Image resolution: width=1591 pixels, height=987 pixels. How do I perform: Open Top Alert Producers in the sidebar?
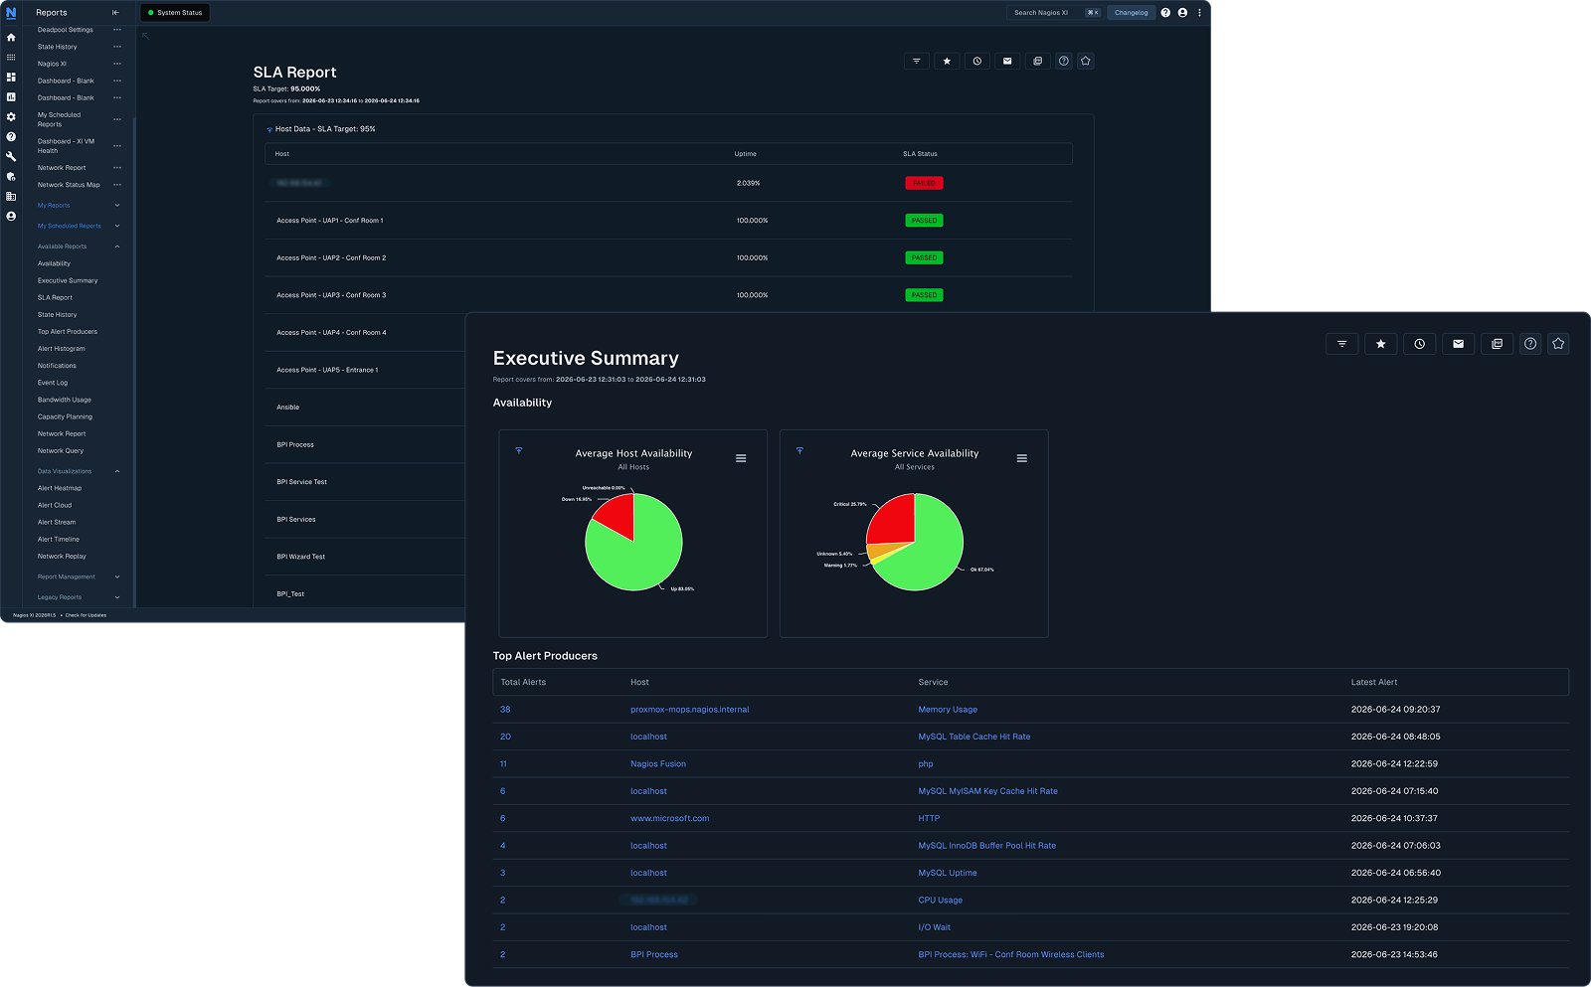(68, 332)
